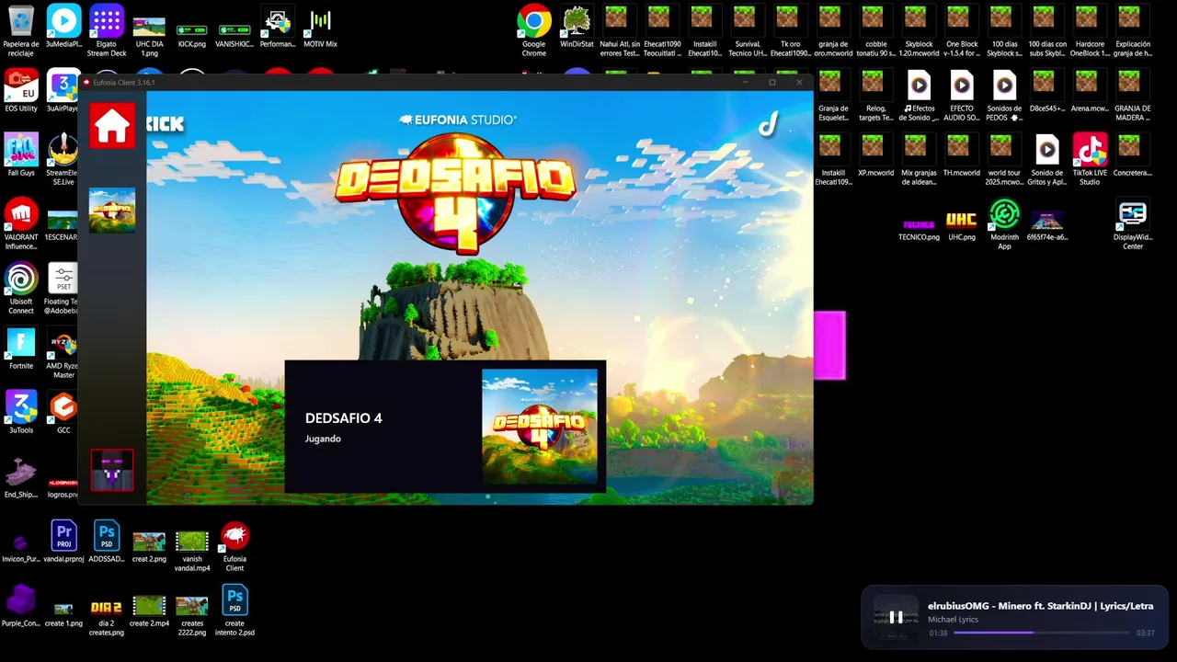Screen dimensions: 1177x662
Task: Select the ADDSSAD Photoshop PSD file
Action: pyautogui.click(x=107, y=542)
